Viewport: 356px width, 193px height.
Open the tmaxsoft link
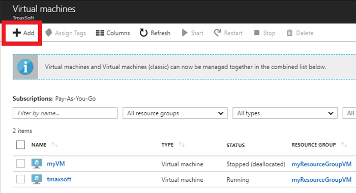tap(59, 179)
